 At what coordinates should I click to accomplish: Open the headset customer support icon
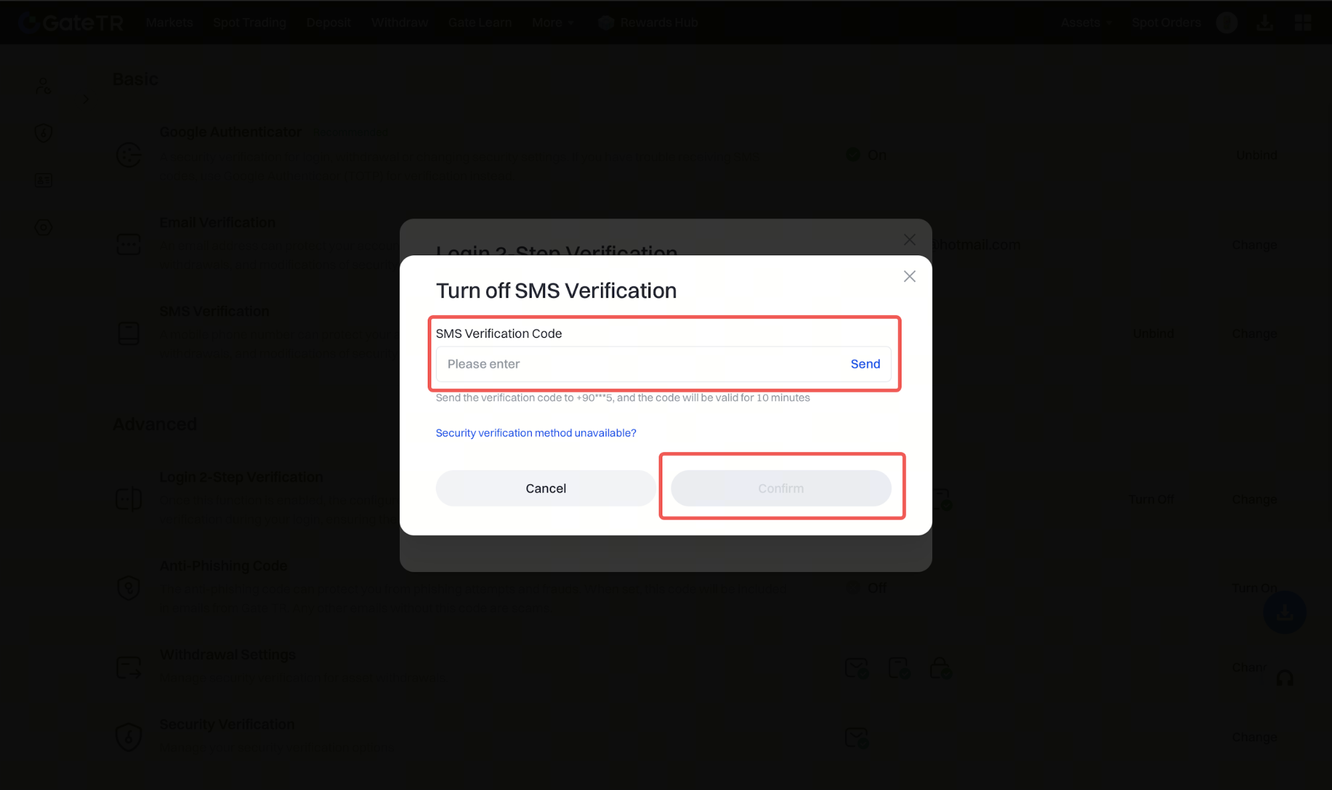[x=1285, y=678]
